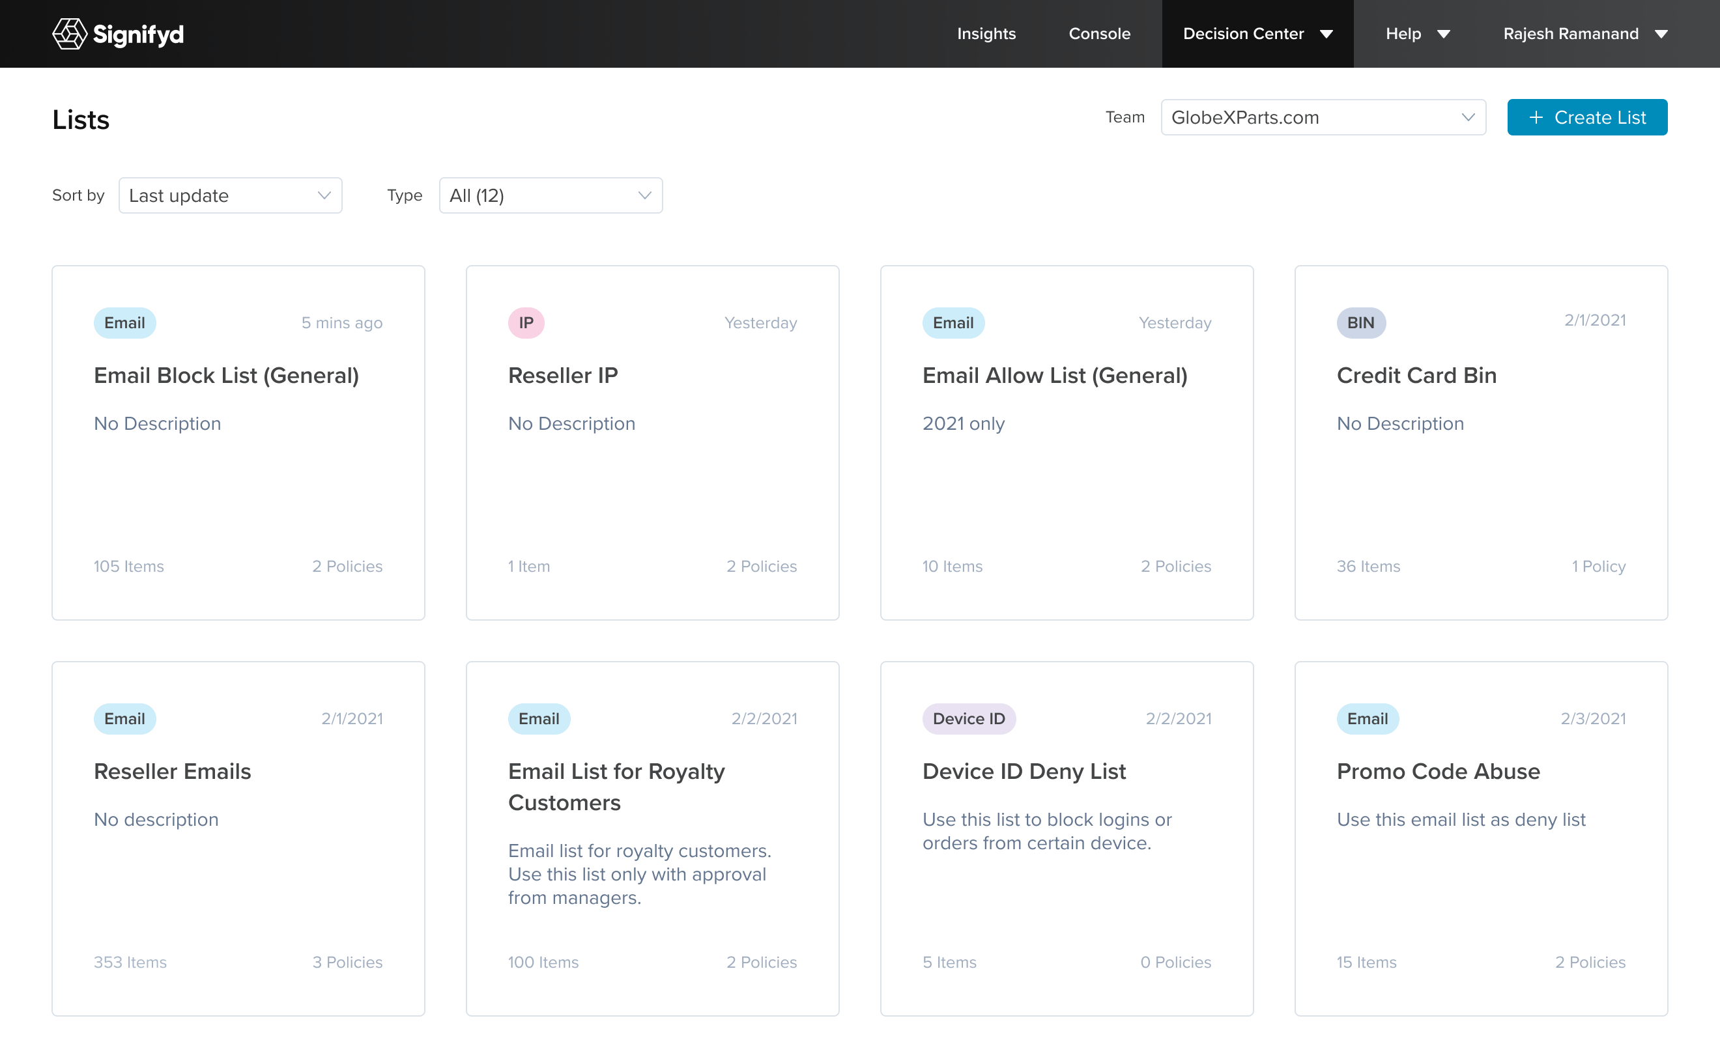Screen dimensions: 1720x1042
Task: Click the plus icon in Create List
Action: click(1536, 117)
